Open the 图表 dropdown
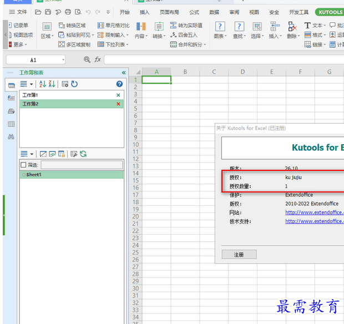This screenshot has height=324, width=344. (220, 31)
